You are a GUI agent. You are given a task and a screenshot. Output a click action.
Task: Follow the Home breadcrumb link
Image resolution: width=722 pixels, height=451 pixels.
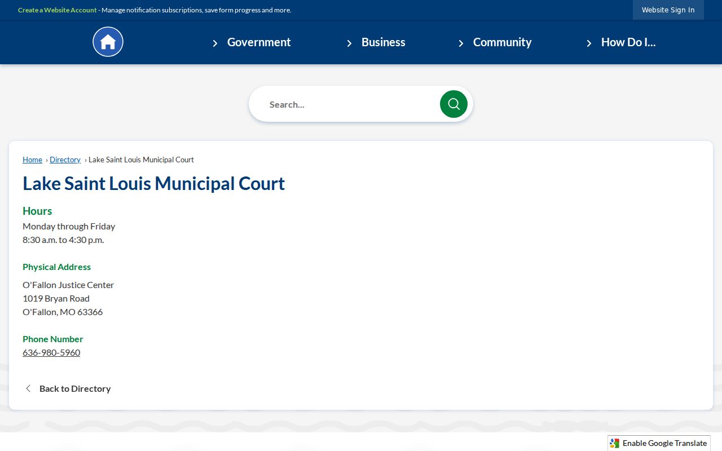(x=32, y=160)
